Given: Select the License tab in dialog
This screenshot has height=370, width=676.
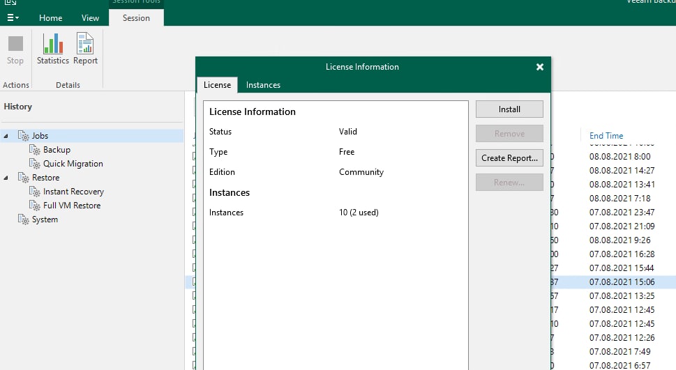Looking at the screenshot, I should 217,85.
